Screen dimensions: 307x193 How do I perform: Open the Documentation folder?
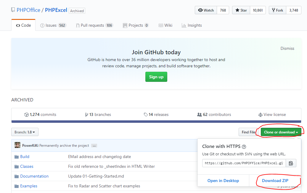[34, 176]
